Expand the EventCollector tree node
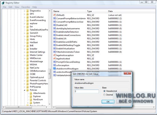This screenshot has width=157, height=115. tap(24, 17)
